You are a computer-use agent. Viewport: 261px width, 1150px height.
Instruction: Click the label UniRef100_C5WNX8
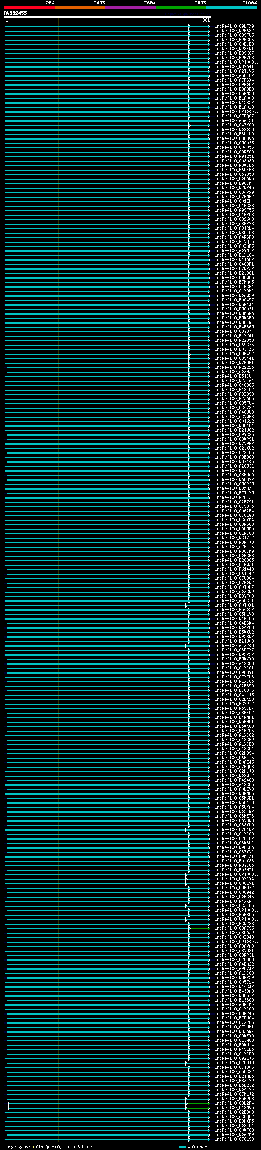234,93
